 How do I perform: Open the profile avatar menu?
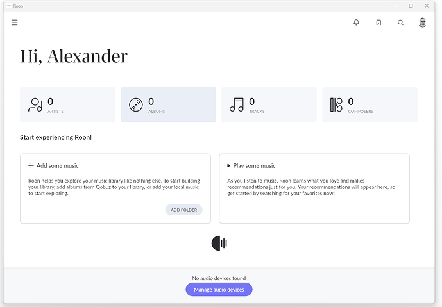tap(422, 22)
